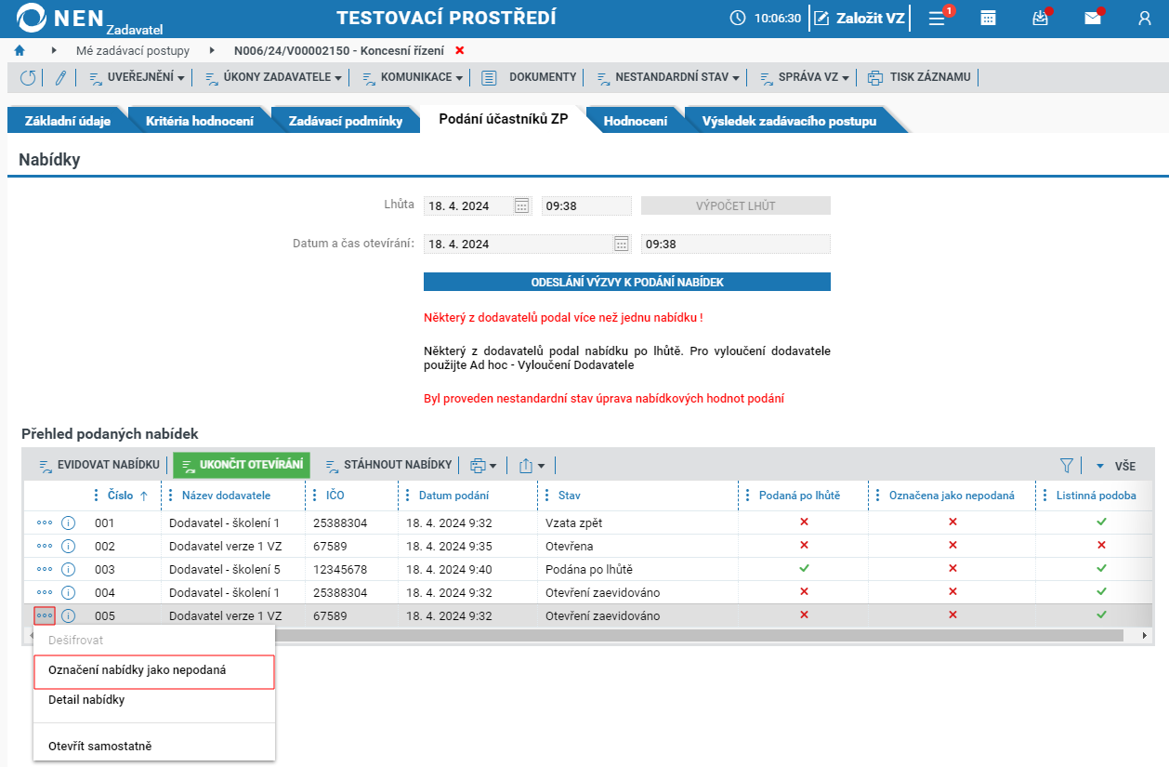1169x767 pixels.
Task: Open three-dots menu for offer 004
Action: [x=45, y=592]
